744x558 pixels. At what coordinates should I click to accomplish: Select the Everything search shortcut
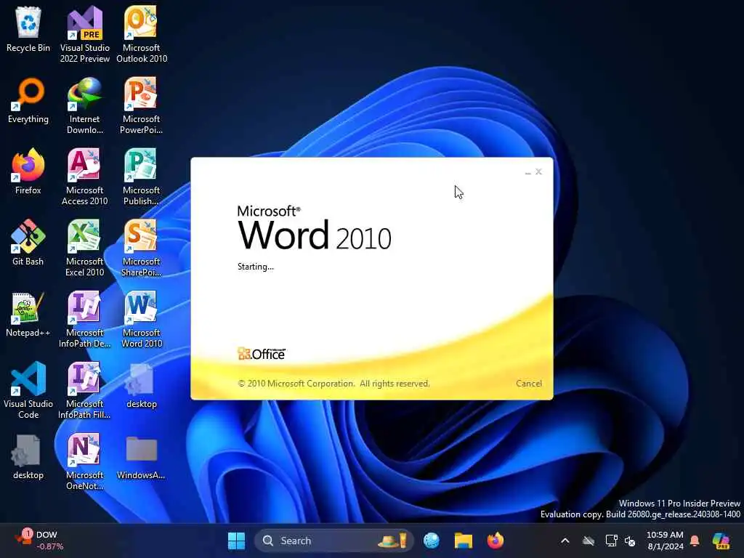point(28,100)
